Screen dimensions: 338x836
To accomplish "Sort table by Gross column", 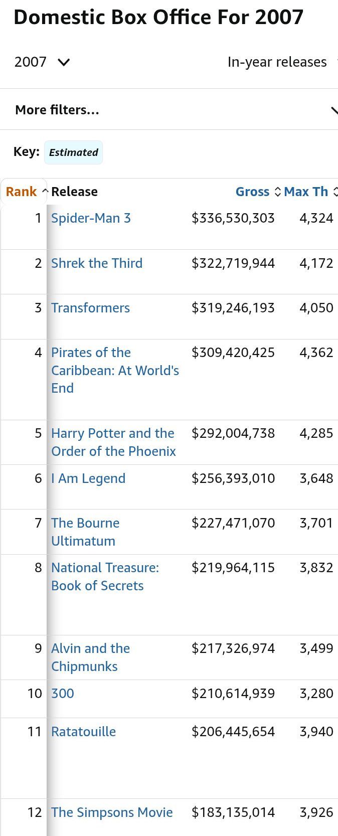I will click(x=257, y=192).
